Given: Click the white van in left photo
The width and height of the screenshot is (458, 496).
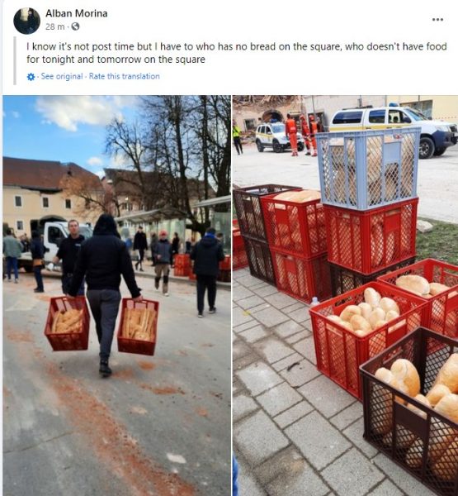Looking at the screenshot, I should click(54, 243).
